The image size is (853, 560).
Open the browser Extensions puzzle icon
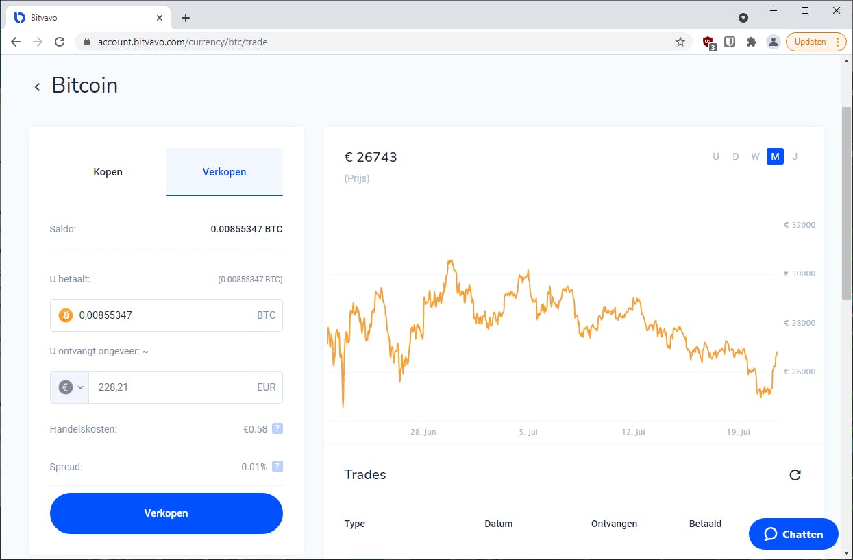(752, 42)
